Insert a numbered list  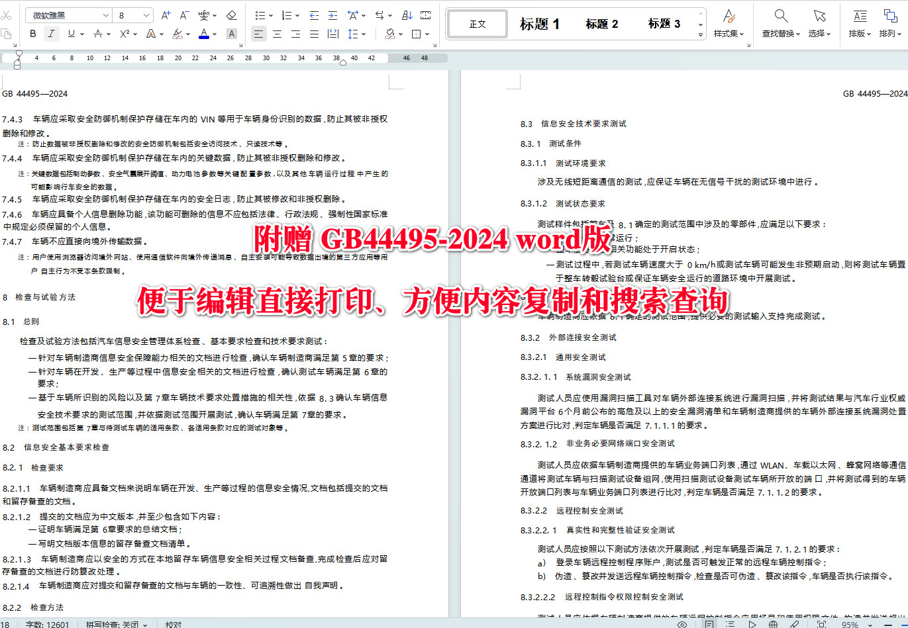(x=286, y=15)
